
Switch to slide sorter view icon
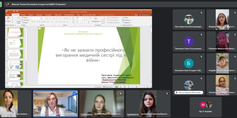coord(121,87)
